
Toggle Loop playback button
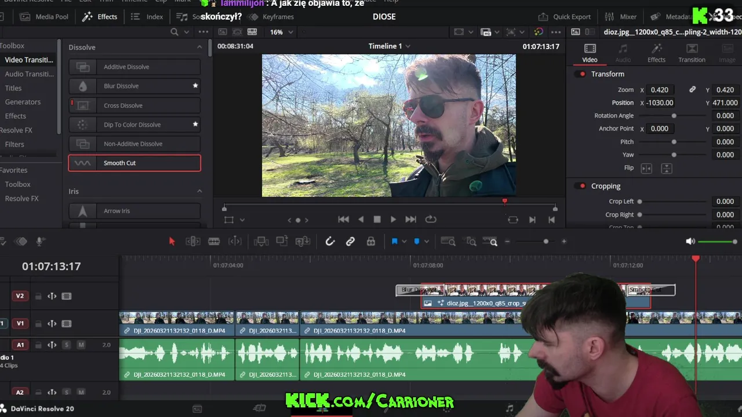(430, 220)
